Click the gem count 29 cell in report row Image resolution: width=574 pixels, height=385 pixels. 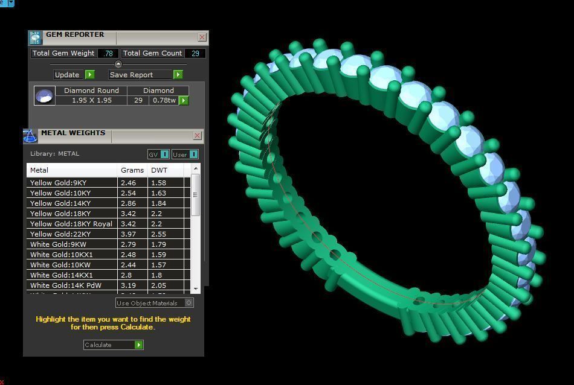click(138, 100)
